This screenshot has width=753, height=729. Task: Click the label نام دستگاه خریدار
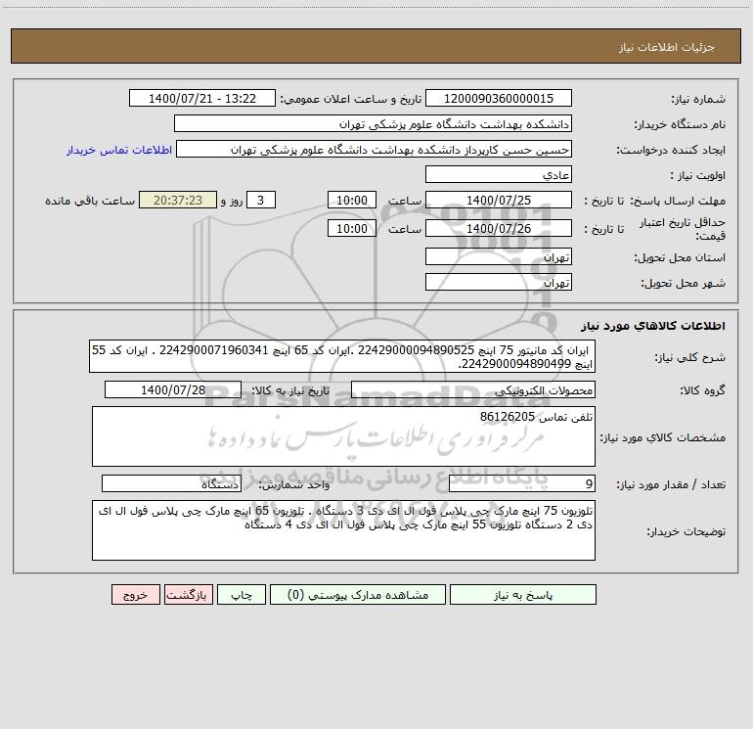pyautogui.click(x=680, y=124)
